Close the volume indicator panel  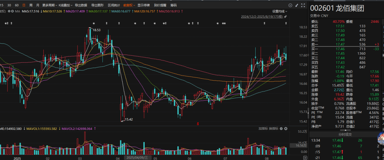coord(286,128)
